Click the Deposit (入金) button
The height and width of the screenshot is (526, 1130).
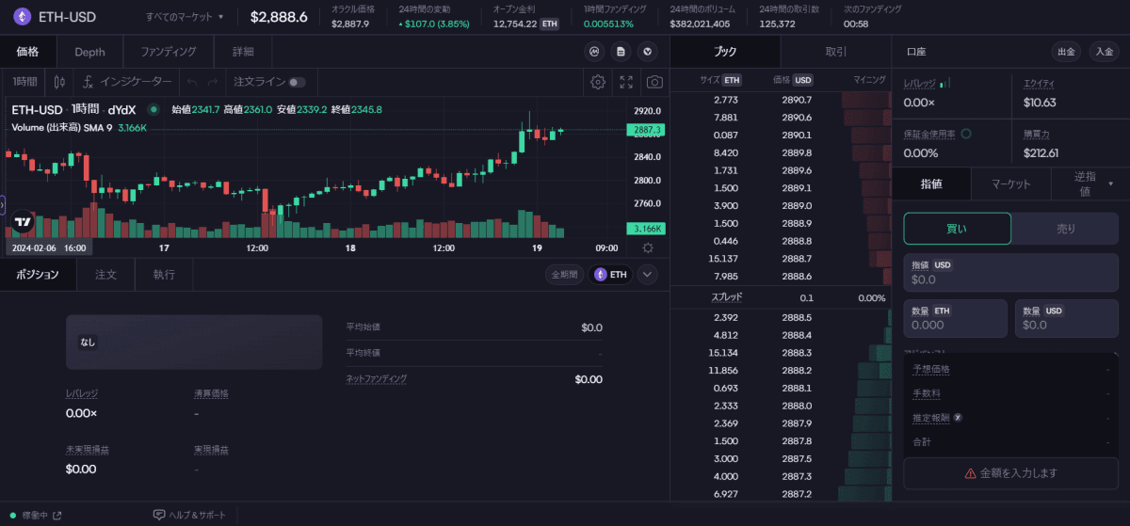point(1103,52)
